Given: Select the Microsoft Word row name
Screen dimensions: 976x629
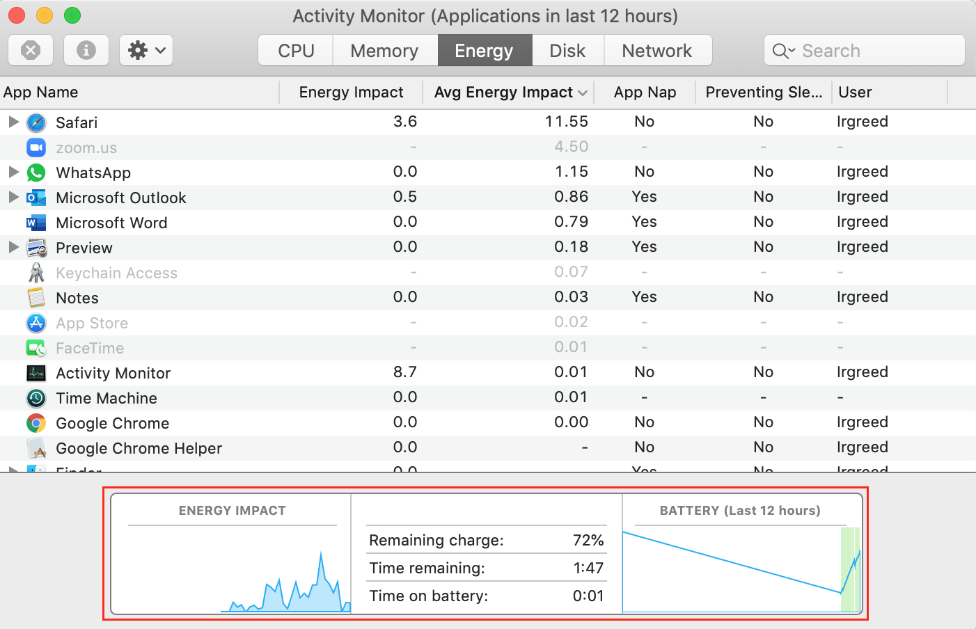Looking at the screenshot, I should tap(111, 223).
